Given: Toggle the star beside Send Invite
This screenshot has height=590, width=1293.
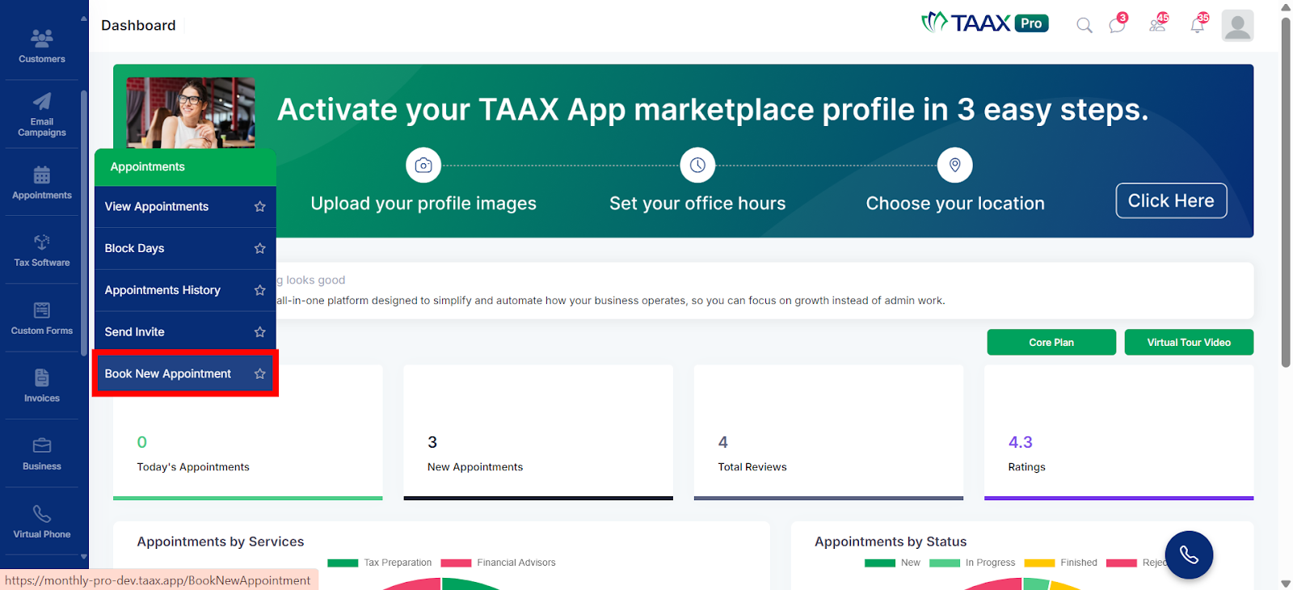Looking at the screenshot, I should (259, 332).
